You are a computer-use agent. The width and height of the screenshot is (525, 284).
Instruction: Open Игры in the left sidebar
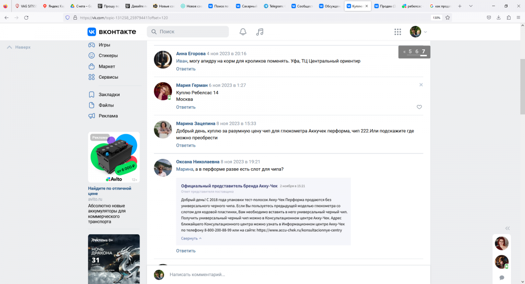(x=104, y=45)
